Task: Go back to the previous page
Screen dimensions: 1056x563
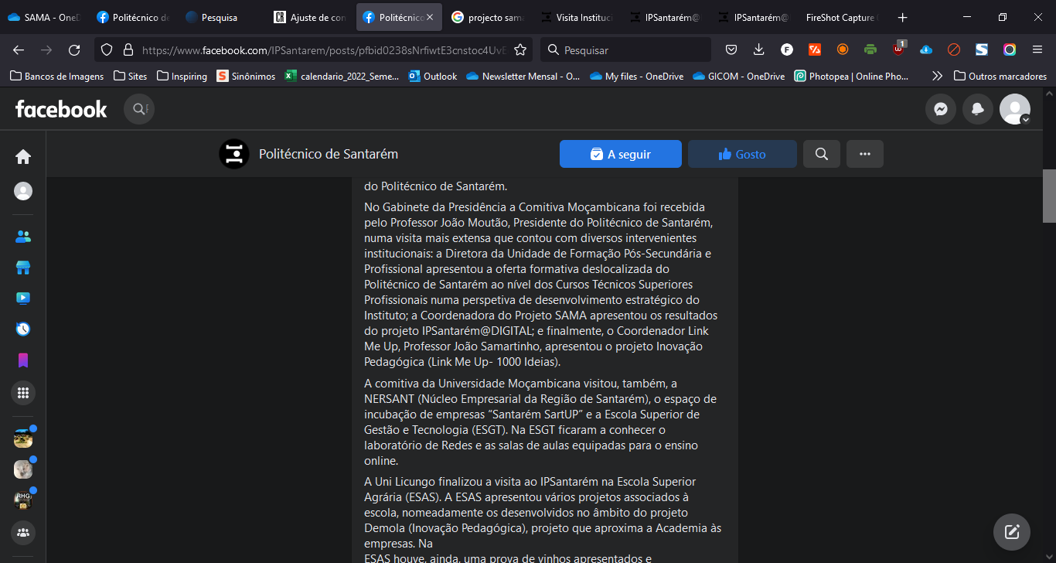Action: tap(19, 49)
